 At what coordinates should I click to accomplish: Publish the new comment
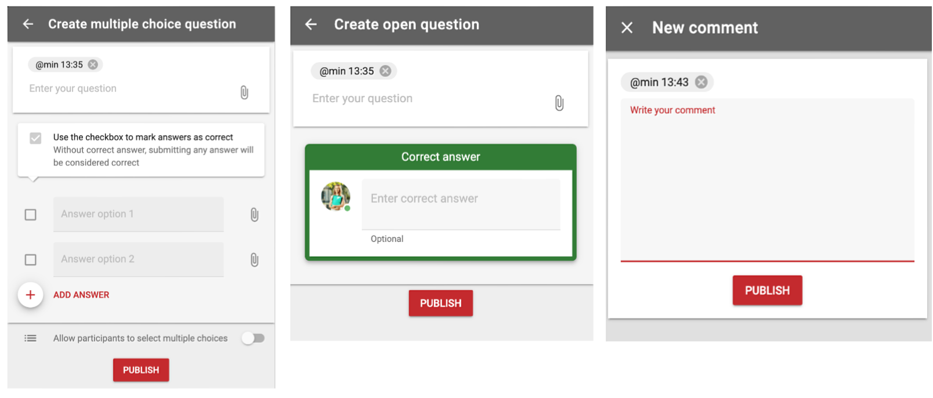[x=767, y=290]
